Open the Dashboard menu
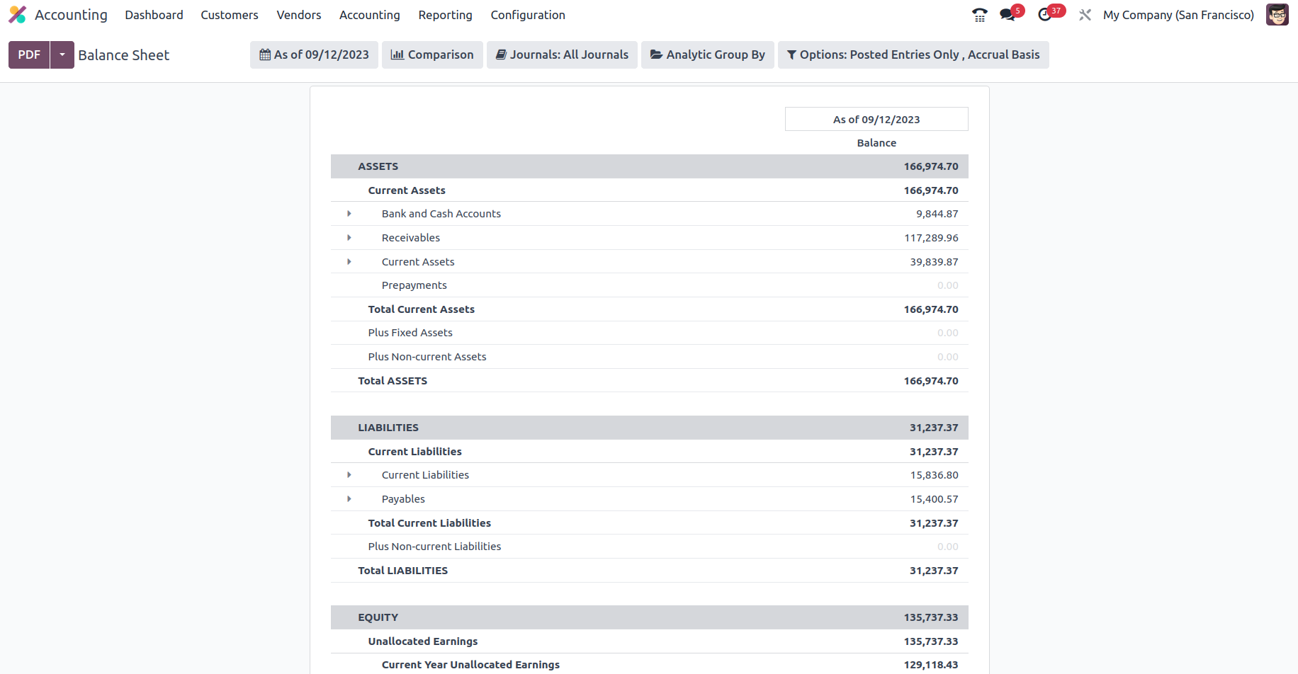This screenshot has height=674, width=1298. (154, 15)
